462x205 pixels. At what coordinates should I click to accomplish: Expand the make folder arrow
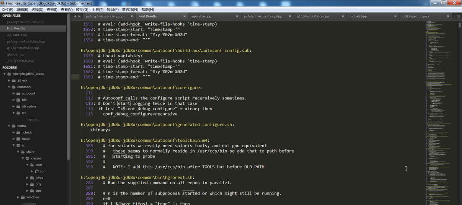pos(13,139)
